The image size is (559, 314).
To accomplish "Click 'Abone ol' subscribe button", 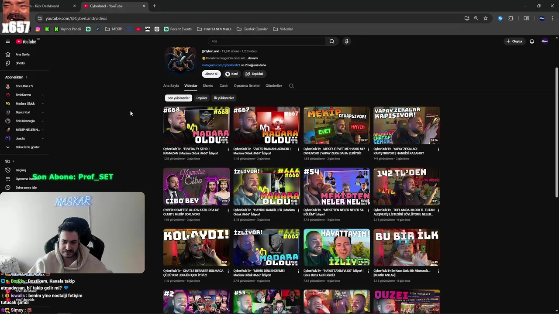I will [x=211, y=74].
